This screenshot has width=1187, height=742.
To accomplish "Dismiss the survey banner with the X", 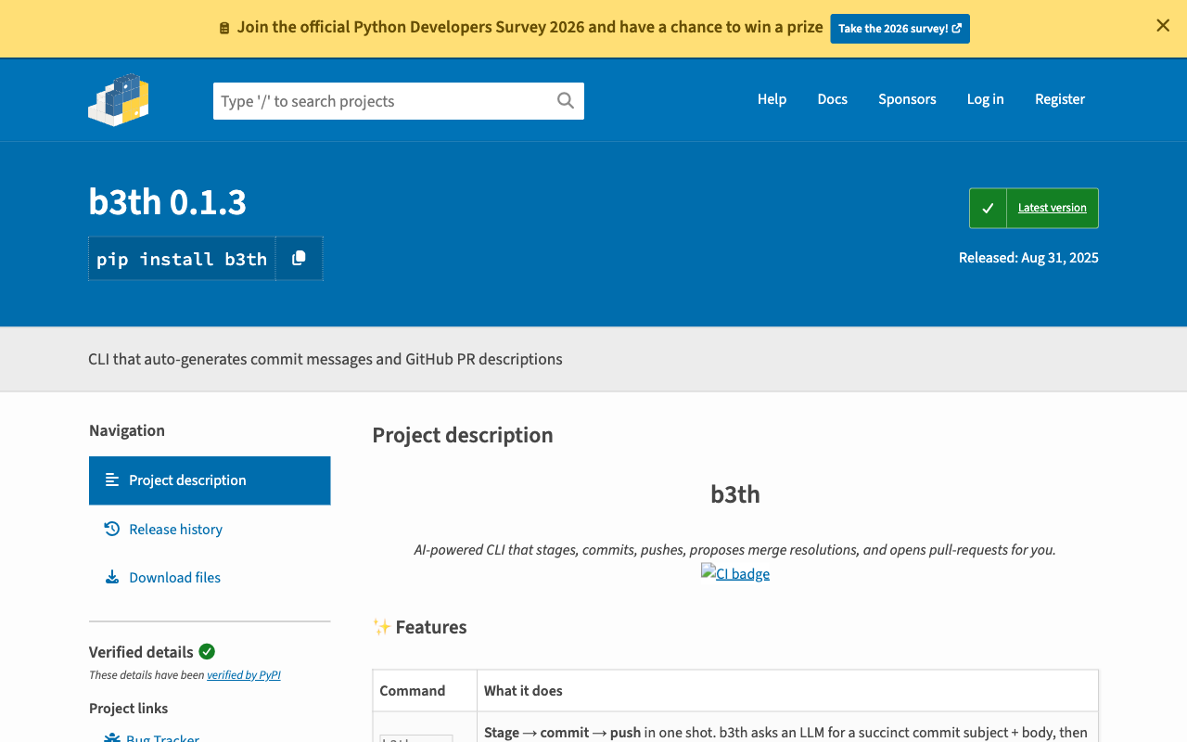I will coord(1163,26).
